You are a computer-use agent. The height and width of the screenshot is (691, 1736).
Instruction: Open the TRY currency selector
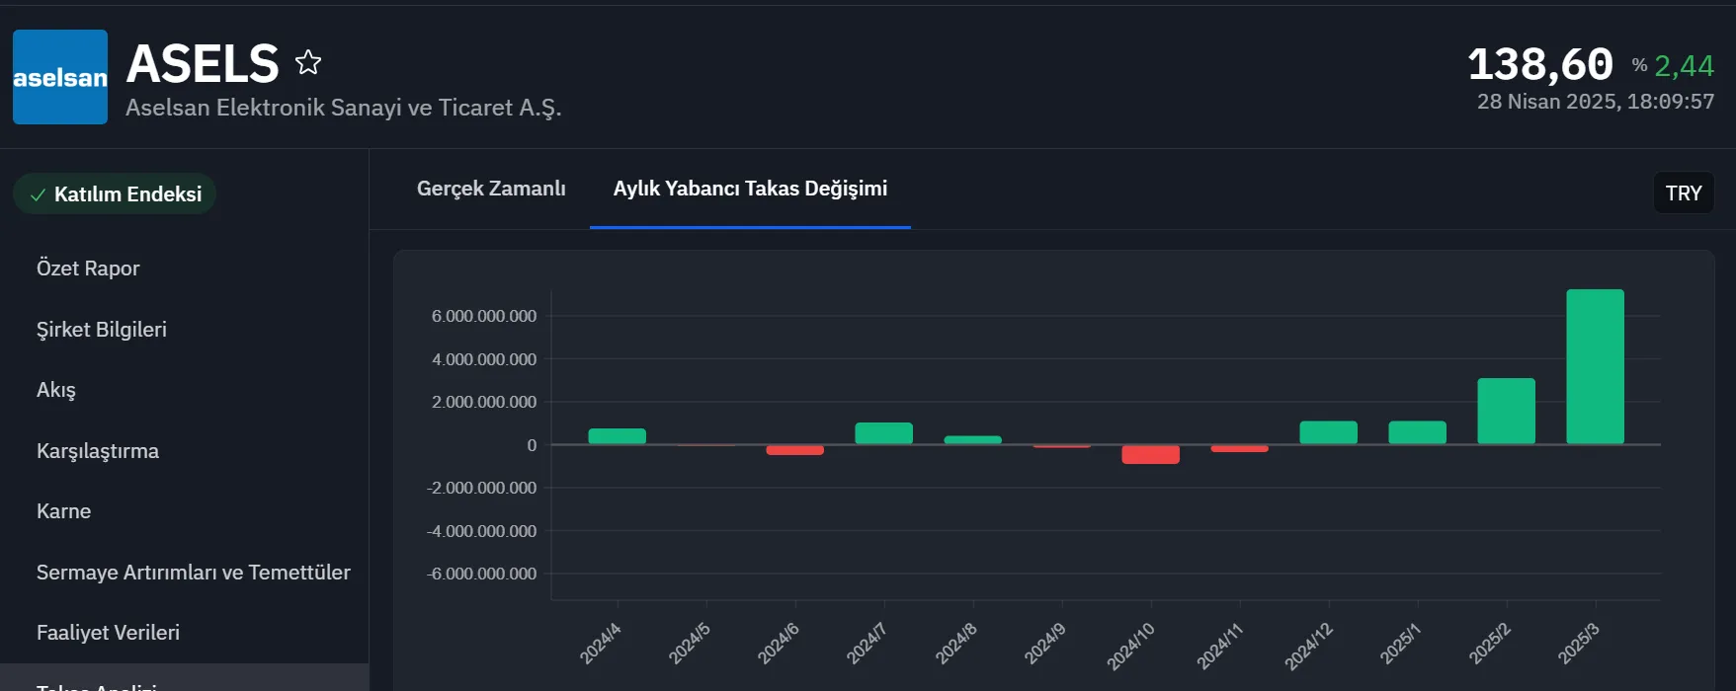tap(1684, 192)
